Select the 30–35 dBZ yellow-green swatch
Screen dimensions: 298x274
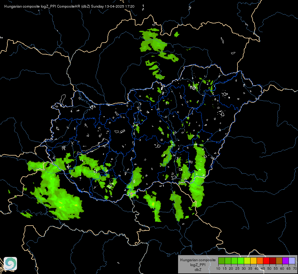point(247,261)
